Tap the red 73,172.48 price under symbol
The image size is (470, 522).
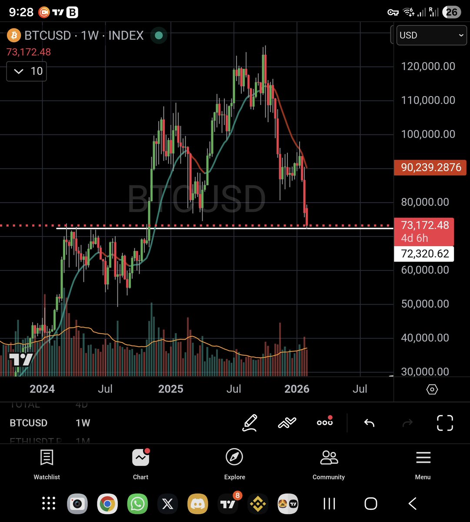29,52
